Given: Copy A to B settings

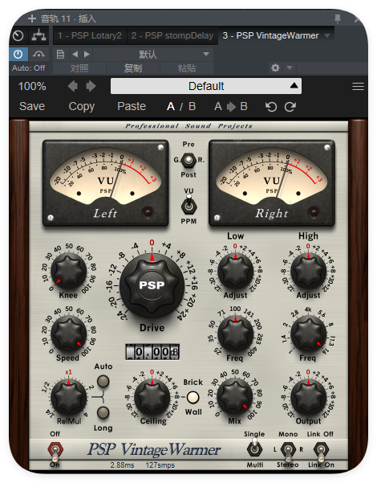Looking at the screenshot, I should pos(231,107).
